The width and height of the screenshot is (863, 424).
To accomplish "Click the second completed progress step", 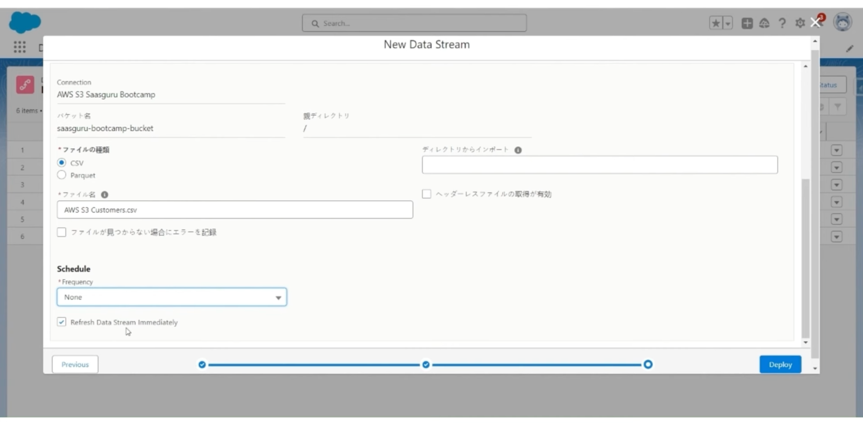I will coord(426,365).
